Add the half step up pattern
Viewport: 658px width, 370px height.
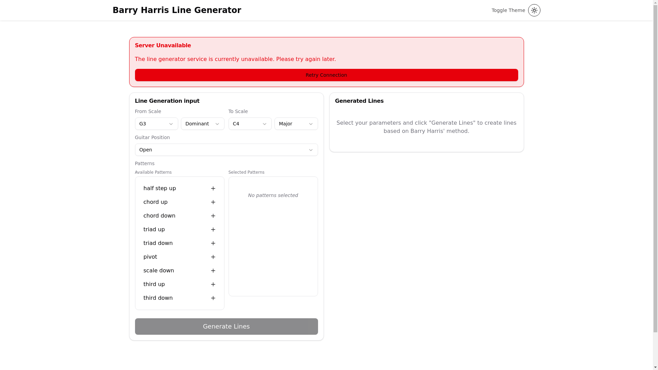(x=213, y=188)
